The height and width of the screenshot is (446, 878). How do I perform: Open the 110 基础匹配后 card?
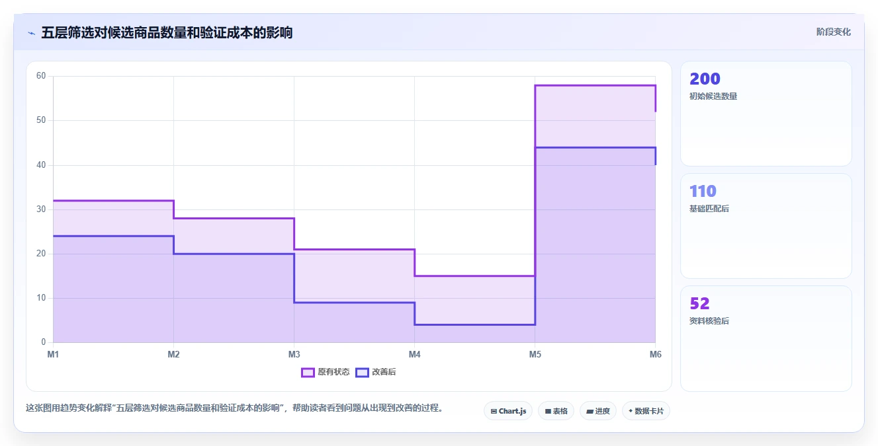pyautogui.click(x=766, y=226)
